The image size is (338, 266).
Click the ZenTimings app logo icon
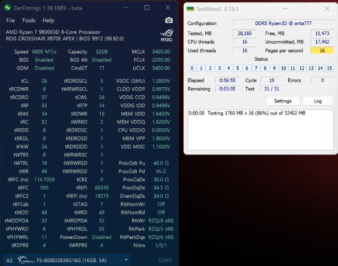click(x=8, y=8)
